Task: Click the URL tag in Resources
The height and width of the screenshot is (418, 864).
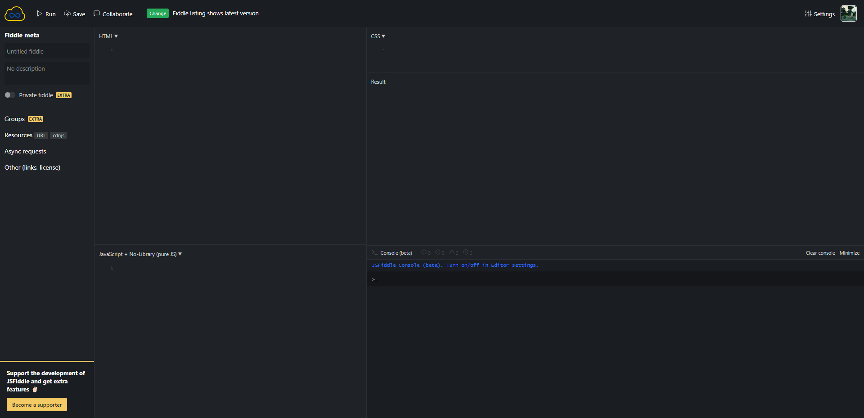Action: click(x=41, y=135)
